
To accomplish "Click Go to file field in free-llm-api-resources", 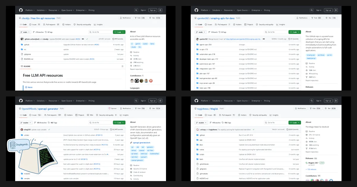I will tap(100, 32).
